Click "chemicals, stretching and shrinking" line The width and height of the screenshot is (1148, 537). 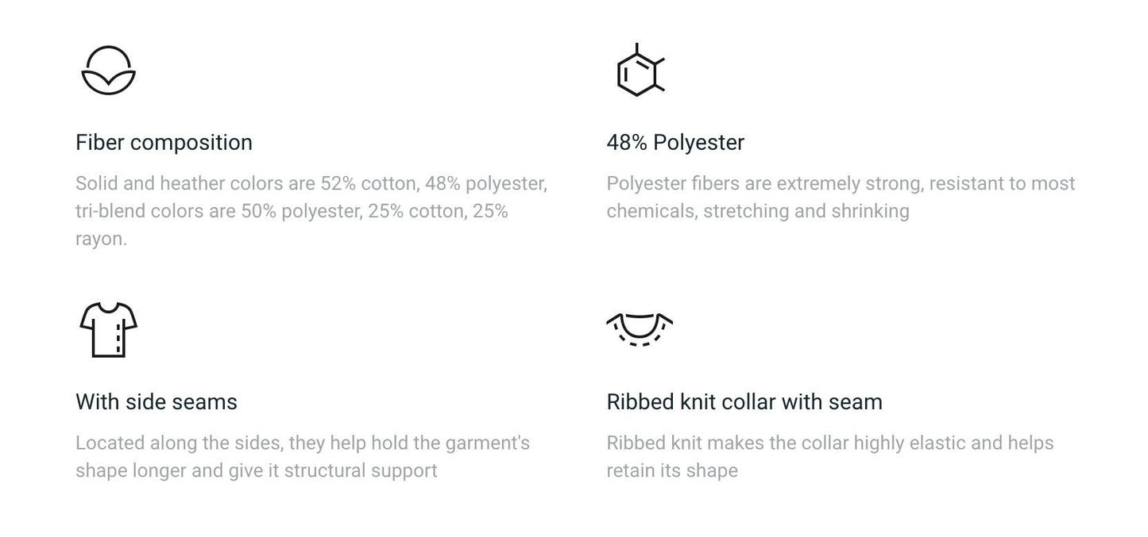point(758,212)
